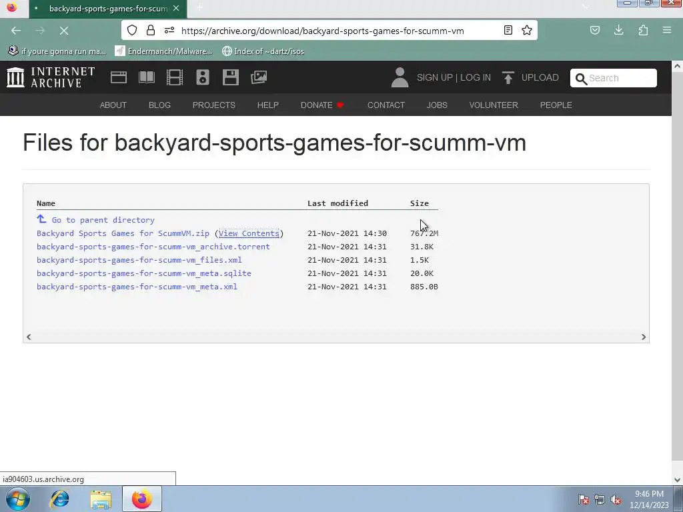The width and height of the screenshot is (683, 512).
Task: Click the page scrollbar up arrow
Action: [x=677, y=67]
